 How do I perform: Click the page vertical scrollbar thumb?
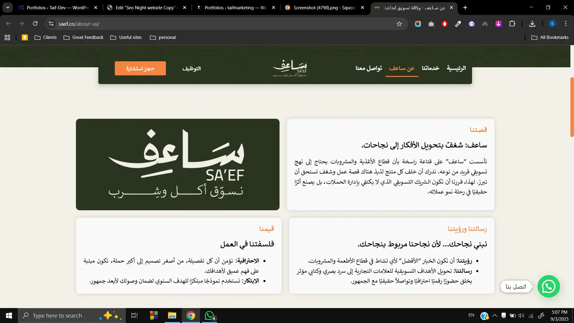pyautogui.click(x=572, y=107)
